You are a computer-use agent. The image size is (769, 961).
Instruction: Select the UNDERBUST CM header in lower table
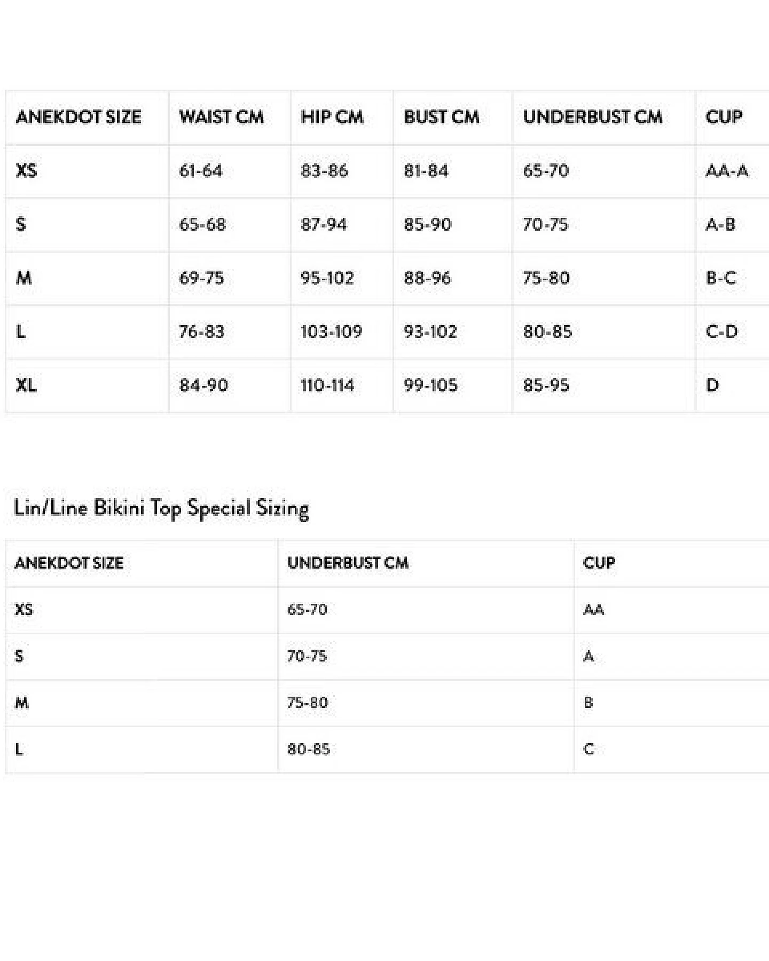point(348,563)
